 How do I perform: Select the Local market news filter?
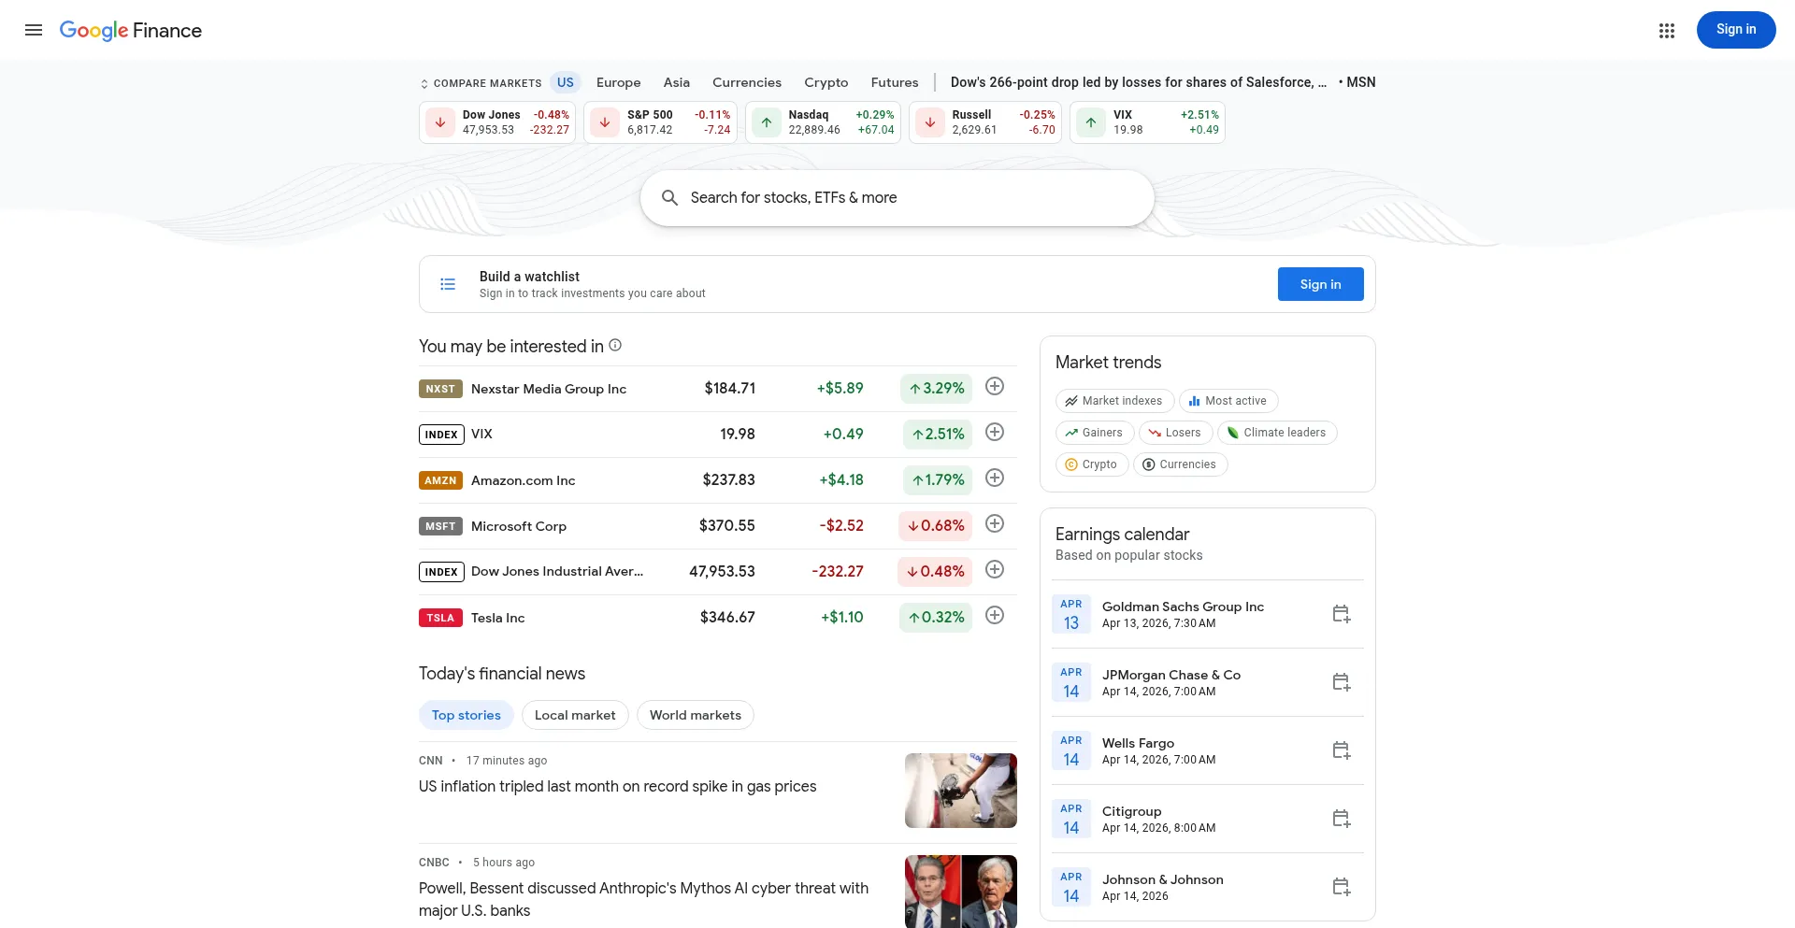pos(575,715)
